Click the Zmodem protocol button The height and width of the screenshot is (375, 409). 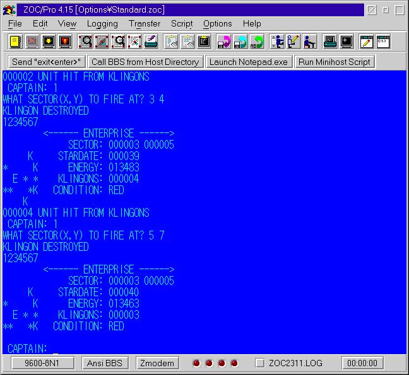pyautogui.click(x=157, y=363)
